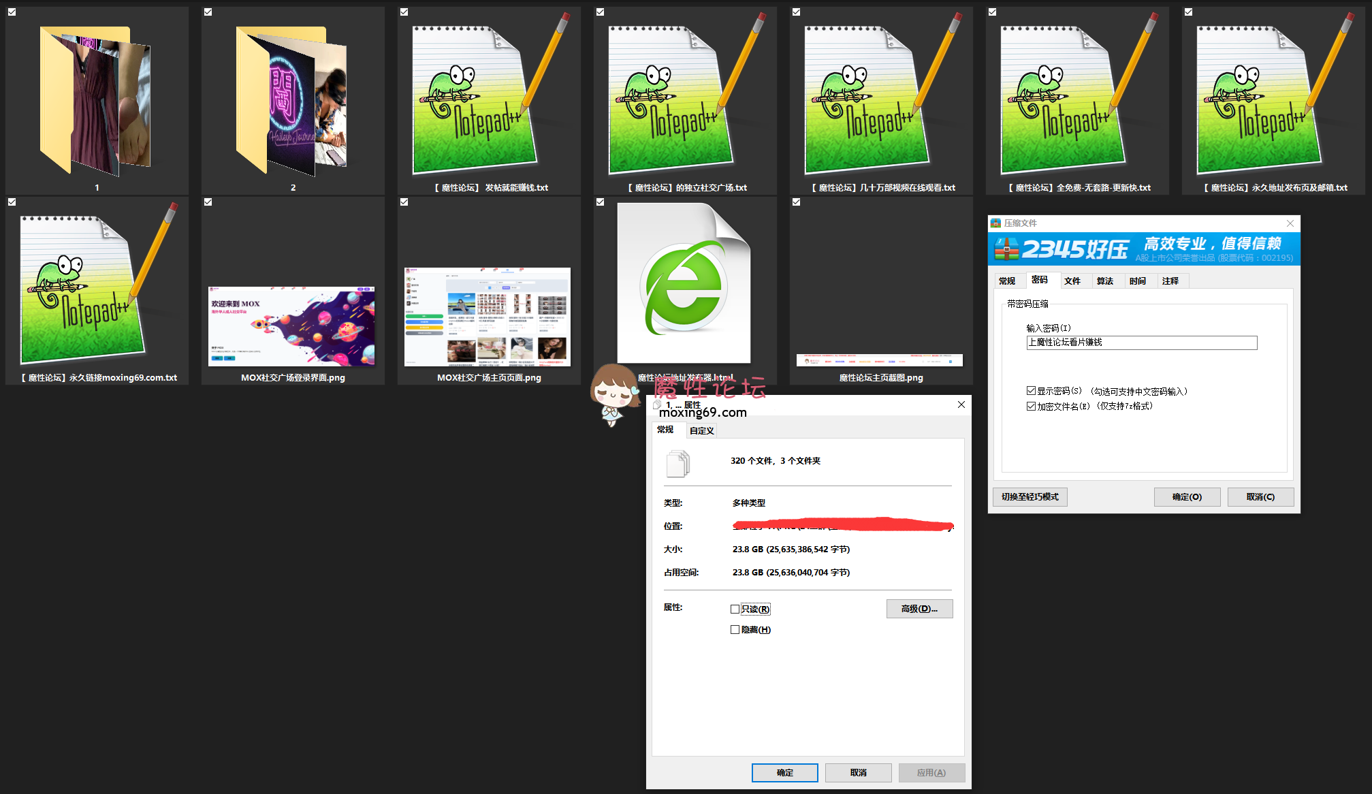This screenshot has width=1372, height=794.
Task: Click the size value 23.8 GB (25,635,386,542 字节)
Action: (x=791, y=550)
